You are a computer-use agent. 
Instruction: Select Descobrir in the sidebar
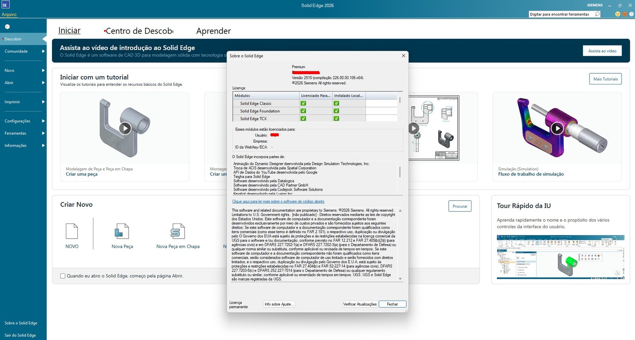click(23, 39)
